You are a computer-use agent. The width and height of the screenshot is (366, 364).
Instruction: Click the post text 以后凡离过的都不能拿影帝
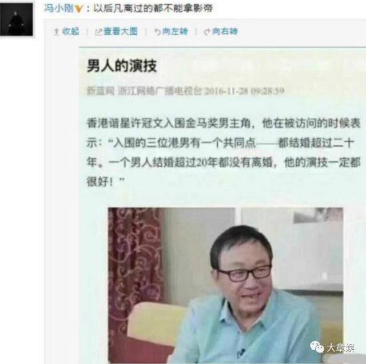coord(153,9)
